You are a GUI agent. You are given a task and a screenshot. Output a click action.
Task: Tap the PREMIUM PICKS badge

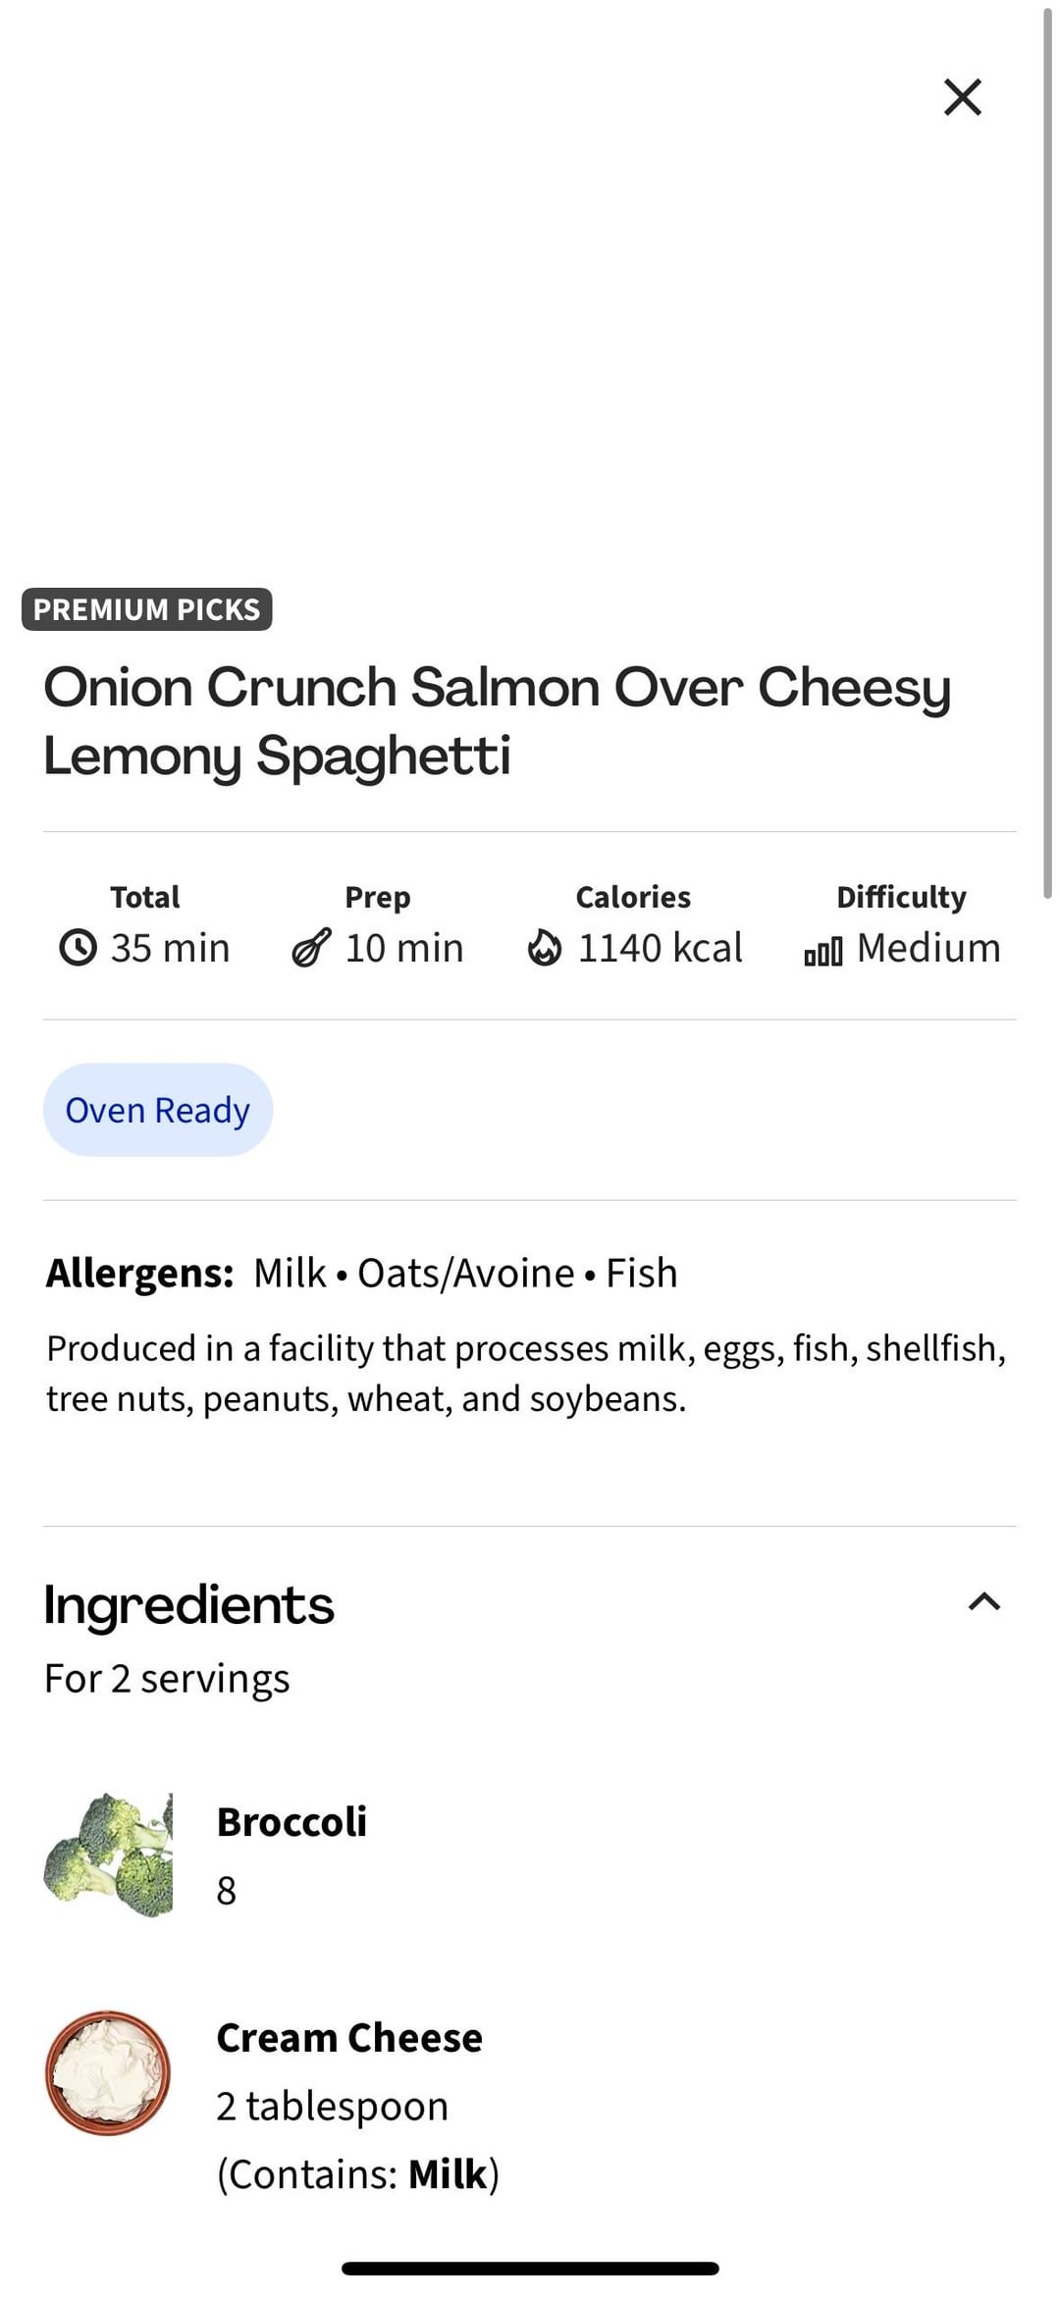pos(147,609)
